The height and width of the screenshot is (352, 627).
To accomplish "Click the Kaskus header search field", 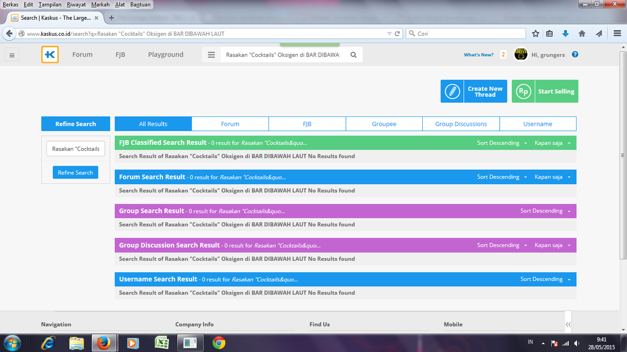I will (283, 55).
